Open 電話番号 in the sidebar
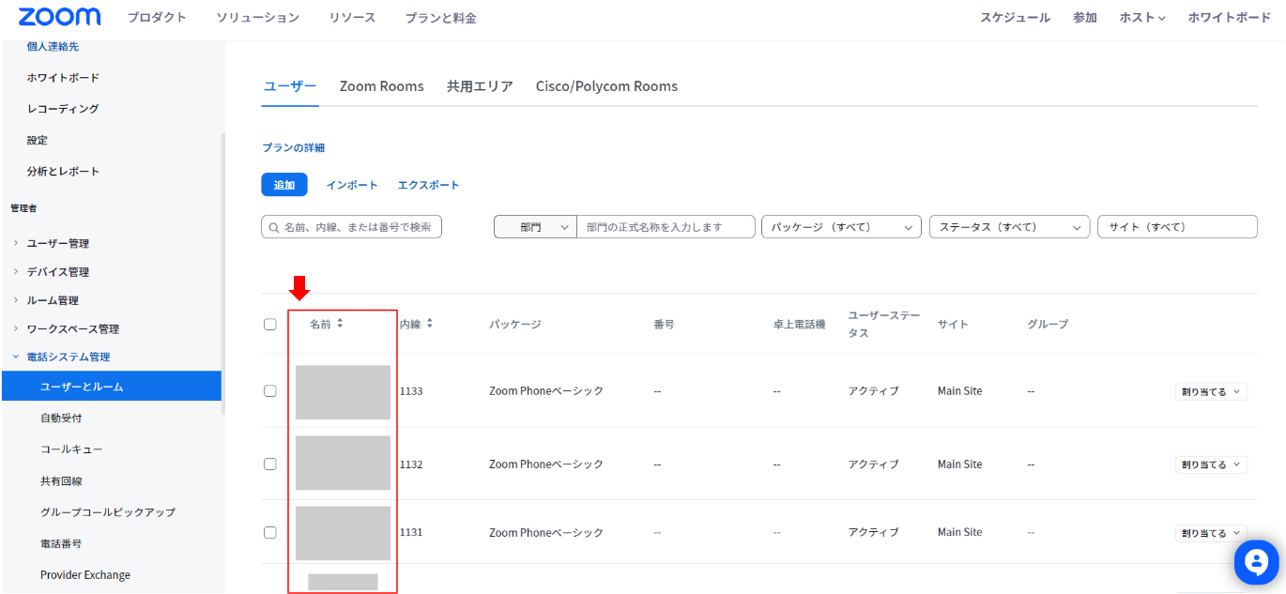 [61, 543]
